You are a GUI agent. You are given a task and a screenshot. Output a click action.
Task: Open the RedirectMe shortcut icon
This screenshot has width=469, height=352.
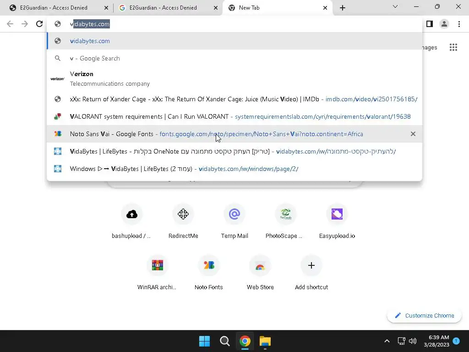(x=183, y=214)
